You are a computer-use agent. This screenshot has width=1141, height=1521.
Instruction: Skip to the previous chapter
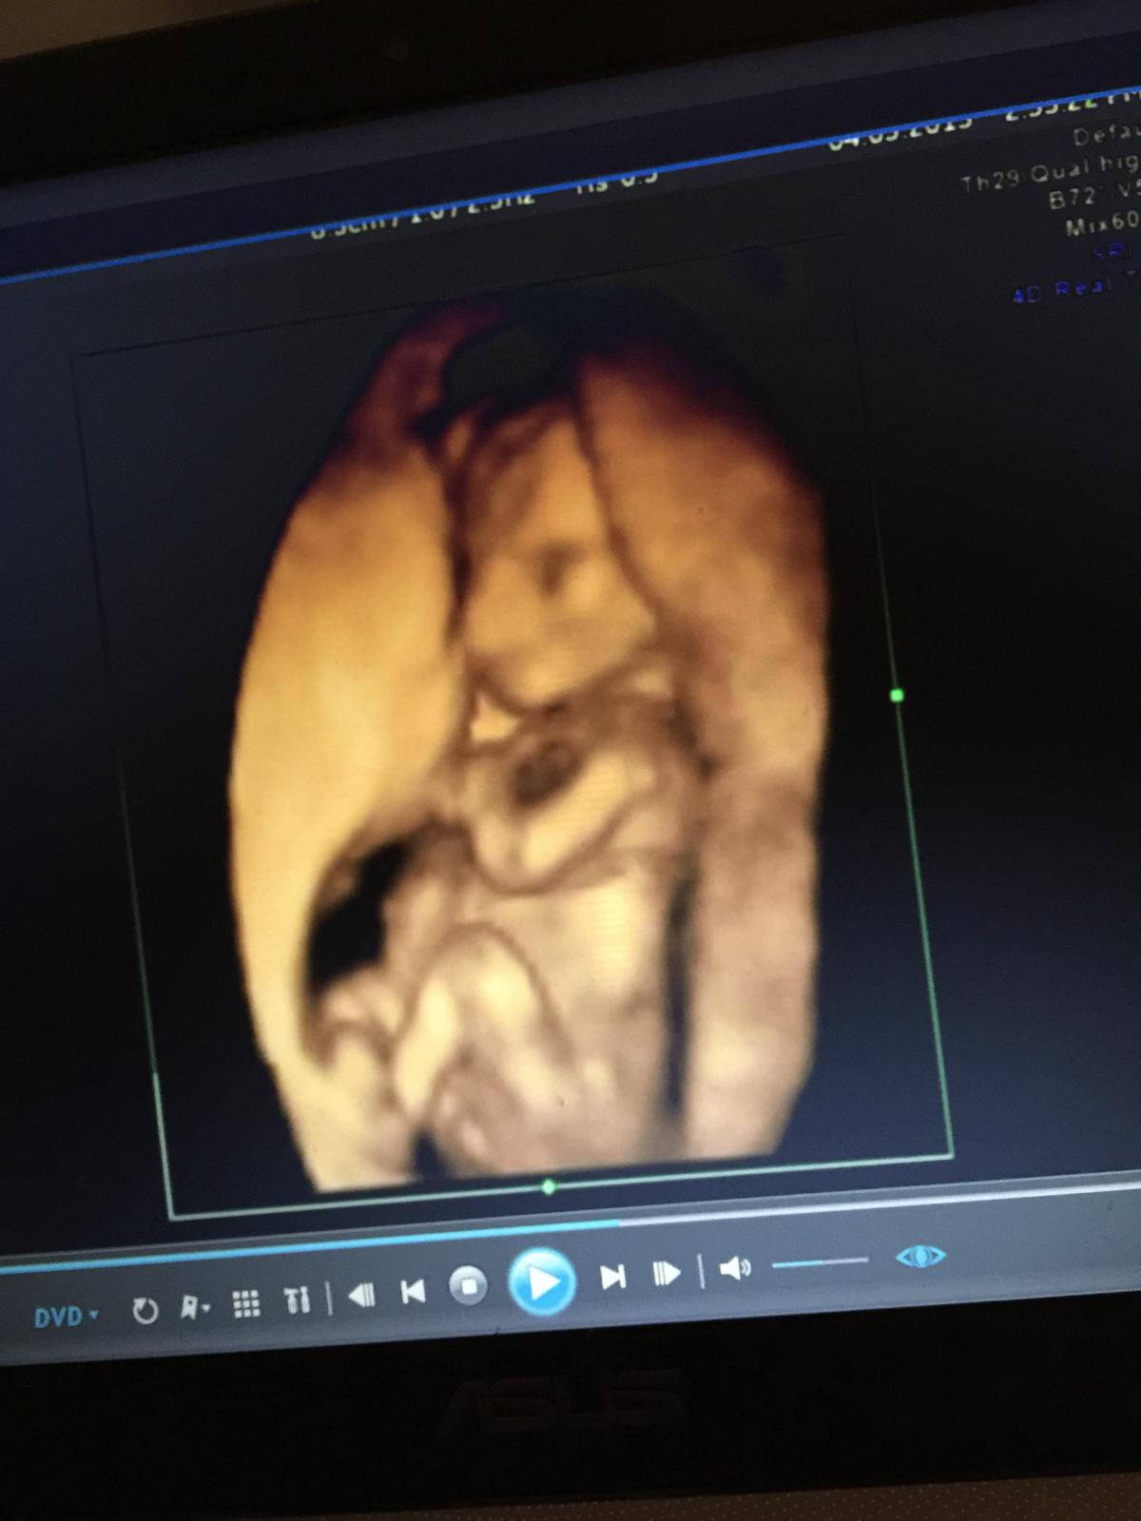pos(414,1291)
